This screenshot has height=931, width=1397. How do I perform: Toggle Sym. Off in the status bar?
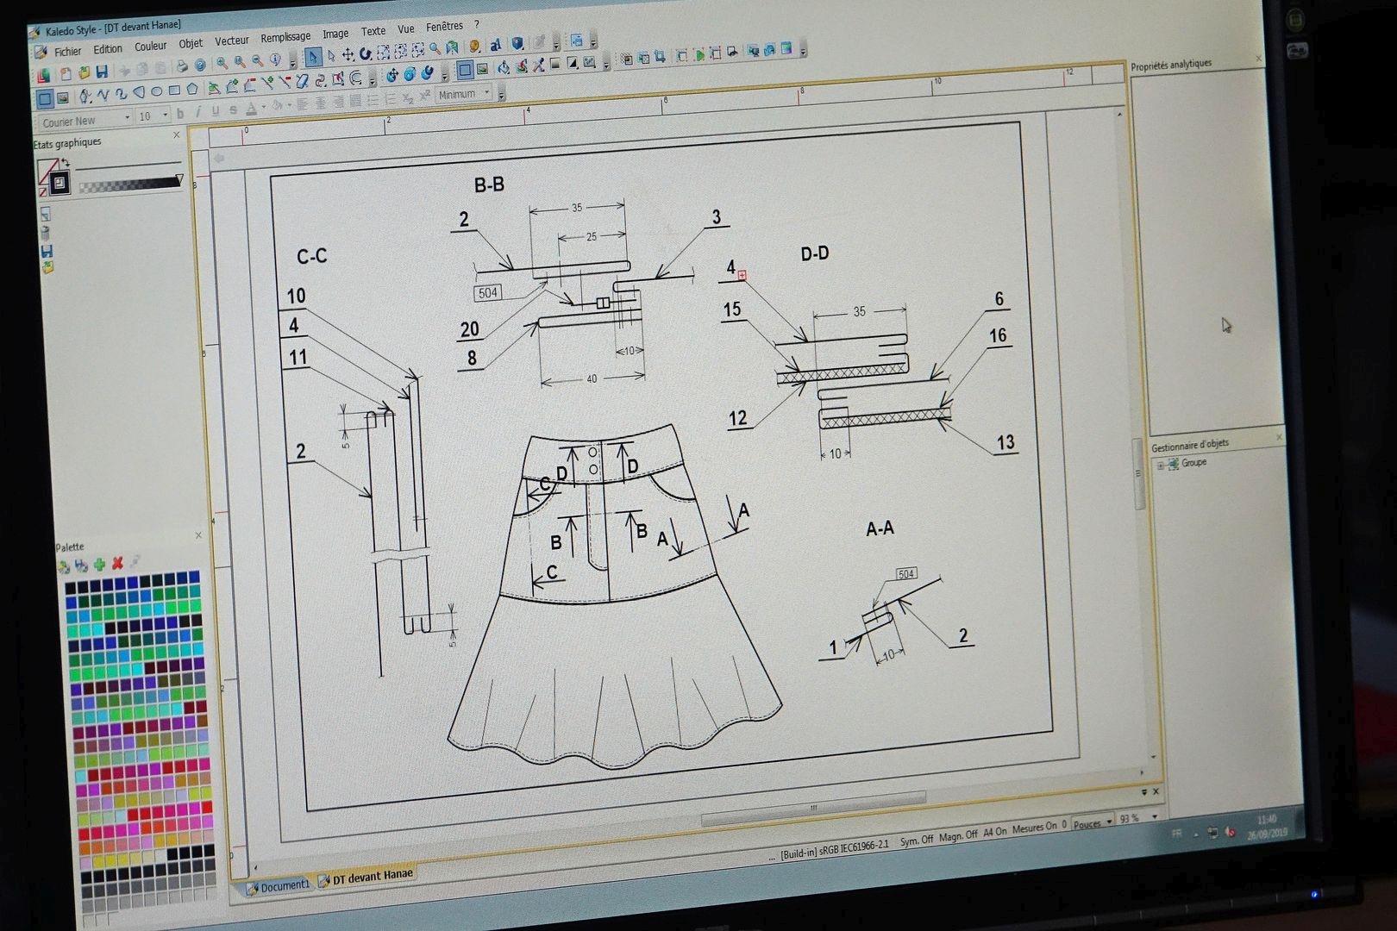click(x=916, y=840)
